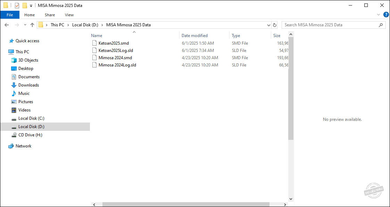
Task: Open 3D Objects in the navigation pane
Action: [28, 60]
